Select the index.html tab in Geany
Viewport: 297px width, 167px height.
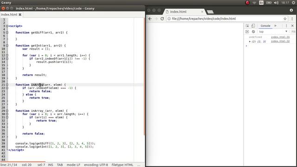[9, 14]
